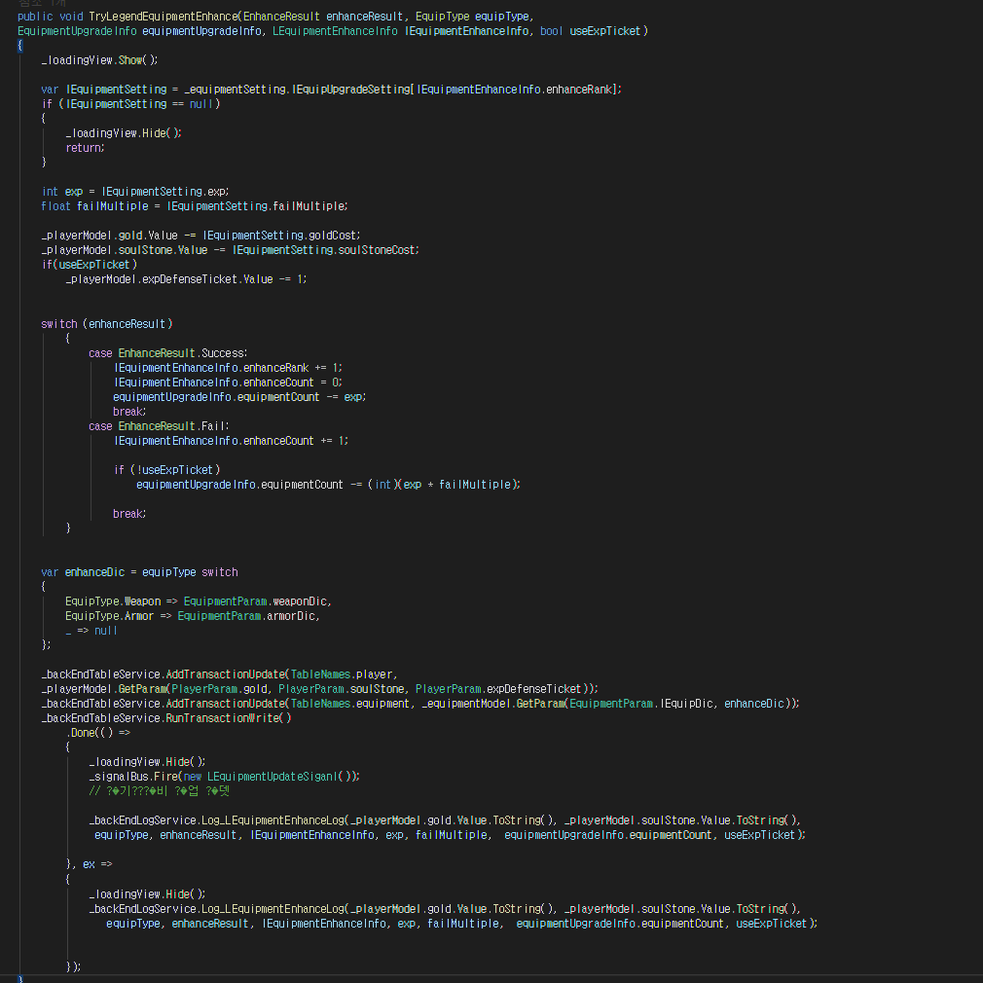Click the null keyword in the if-condition
Viewport: 983px width, 983px height.
pyautogui.click(x=201, y=104)
